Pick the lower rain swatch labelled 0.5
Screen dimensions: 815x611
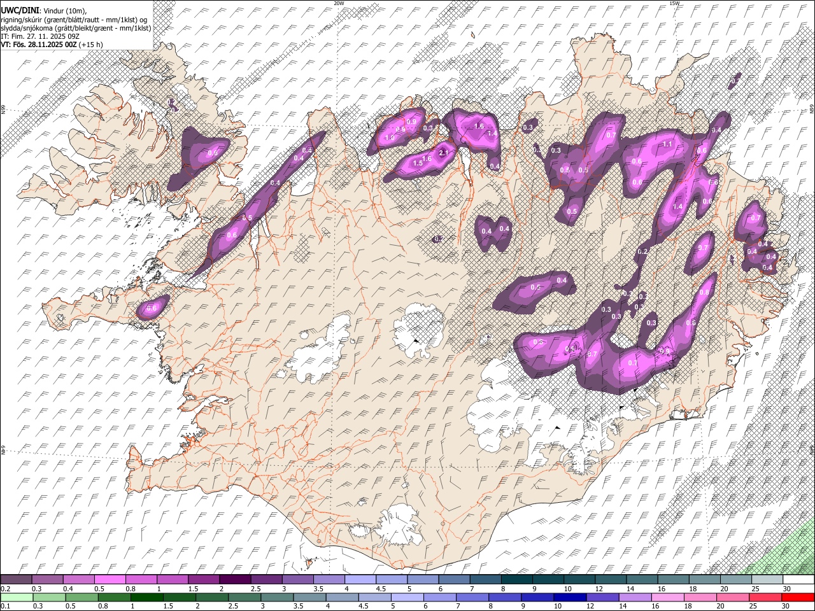click(81, 598)
